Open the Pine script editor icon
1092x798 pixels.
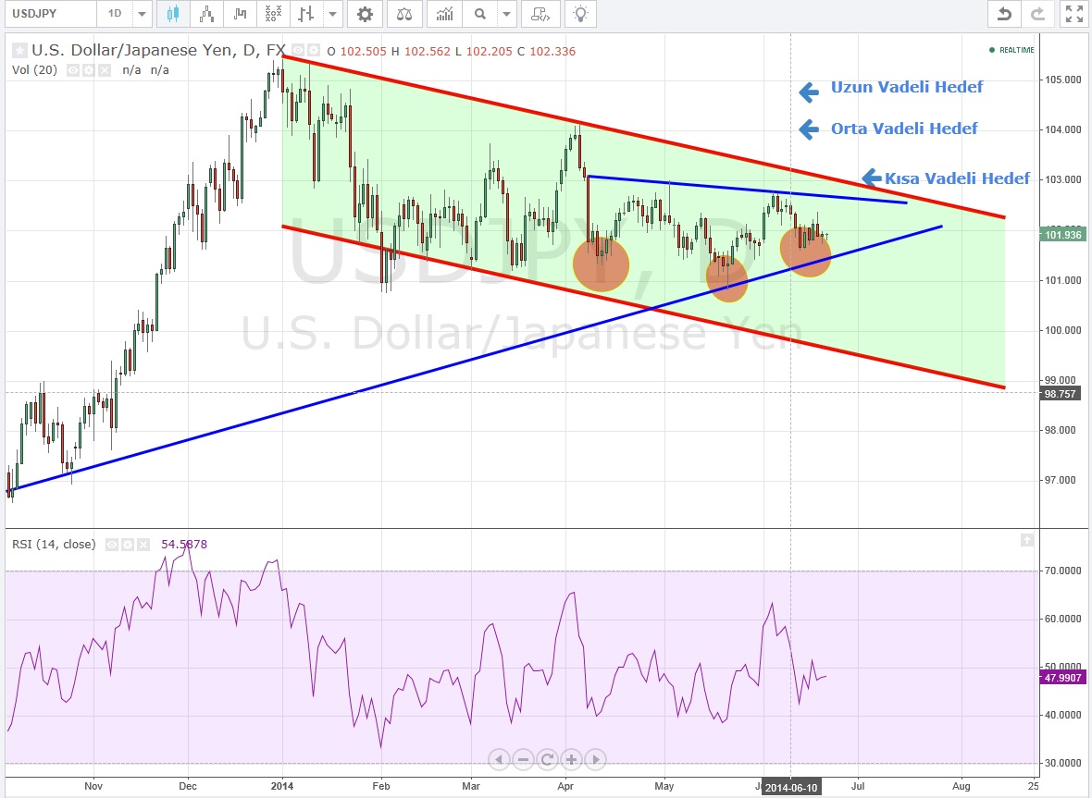point(540,14)
